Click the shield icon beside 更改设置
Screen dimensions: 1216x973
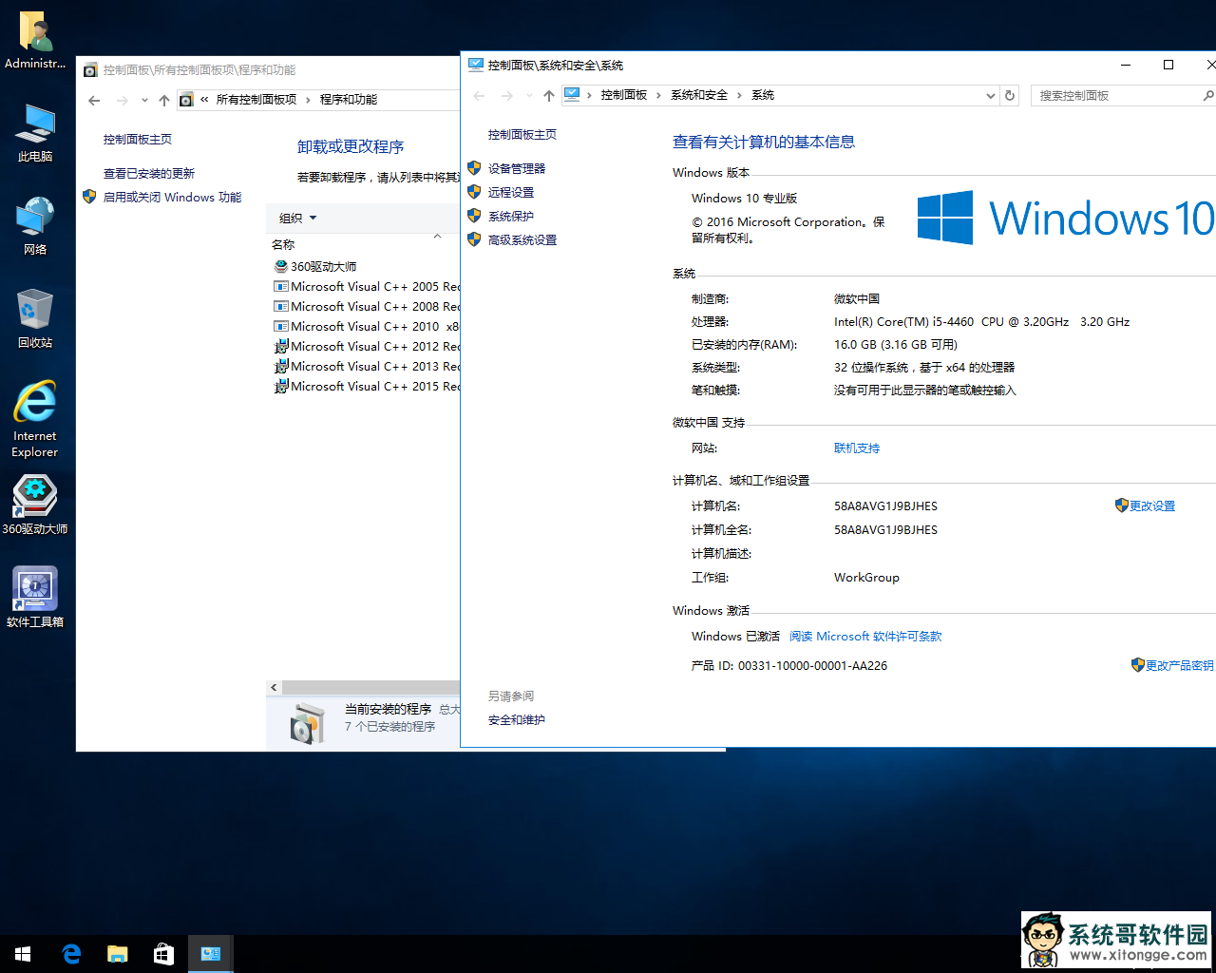click(1121, 506)
